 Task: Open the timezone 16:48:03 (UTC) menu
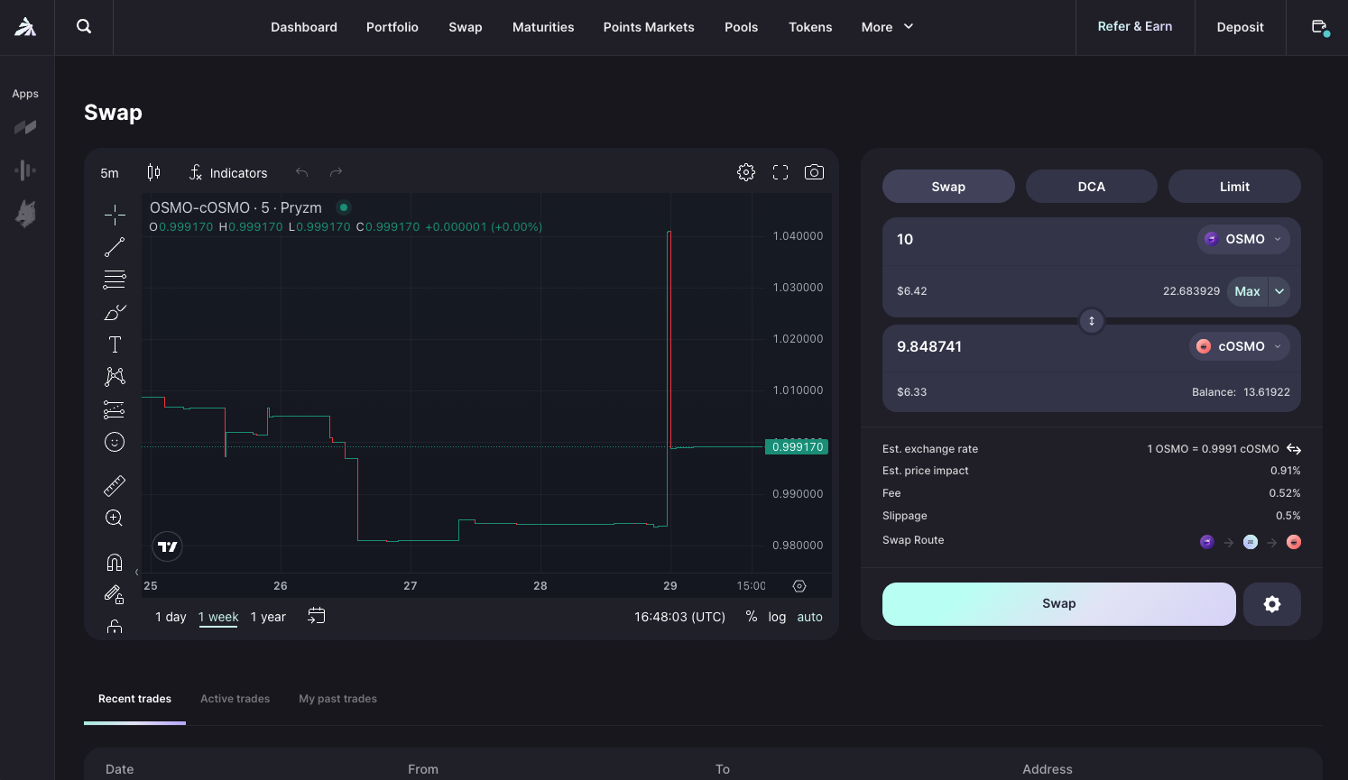(x=679, y=617)
